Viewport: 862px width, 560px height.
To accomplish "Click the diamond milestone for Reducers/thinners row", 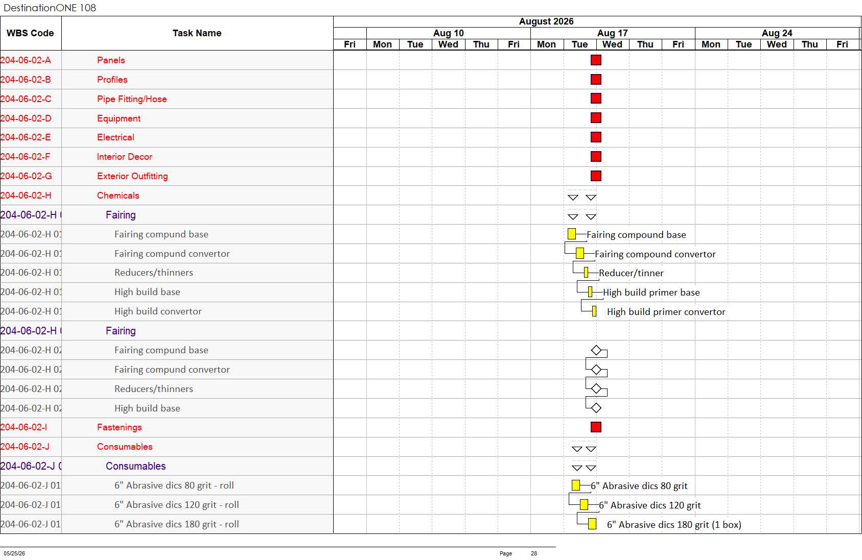I will (x=596, y=389).
